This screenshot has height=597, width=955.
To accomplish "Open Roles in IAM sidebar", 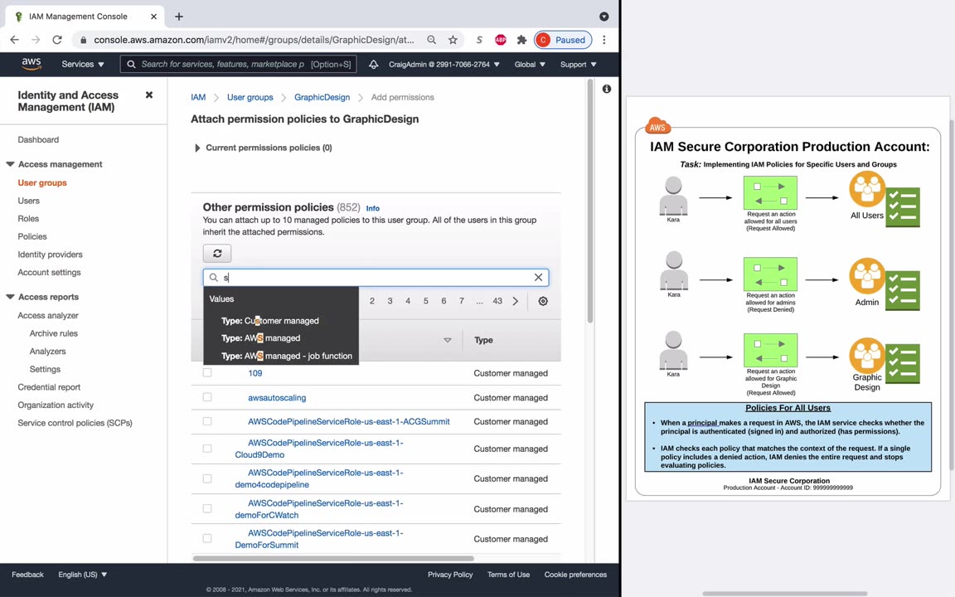I will (x=28, y=218).
